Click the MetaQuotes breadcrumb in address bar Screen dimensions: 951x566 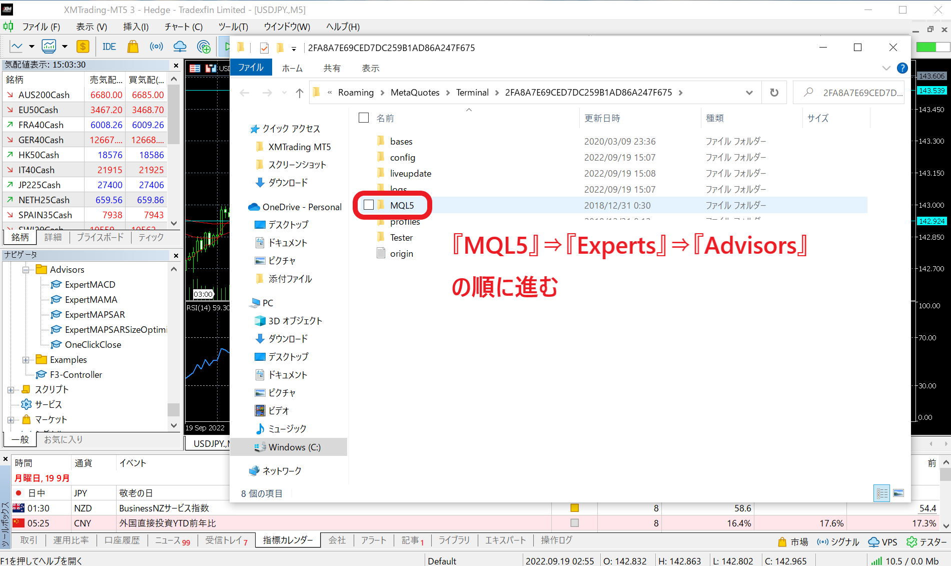coord(415,93)
